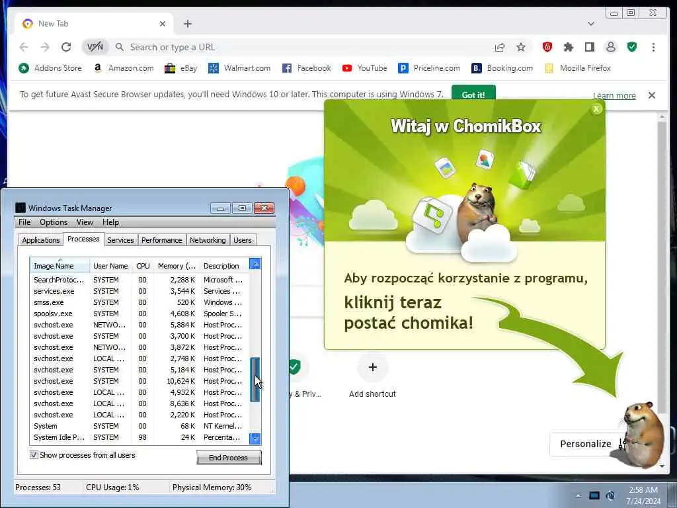Screen dimensions: 677x508
Task: Select the smss.exe process row
Action: coord(139,302)
